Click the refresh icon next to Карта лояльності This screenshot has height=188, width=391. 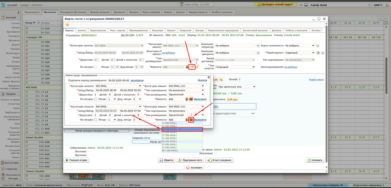[317, 45]
